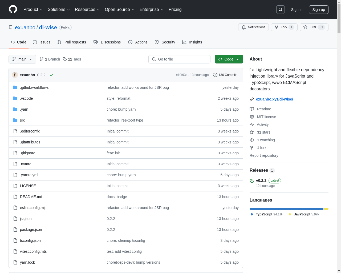Click the commits history clock icon
341x273 pixels.
pyautogui.click(x=215, y=75)
